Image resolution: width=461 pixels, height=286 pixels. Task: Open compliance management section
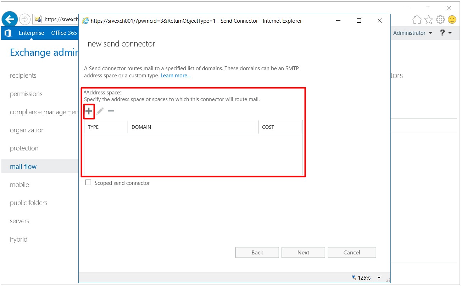point(44,112)
